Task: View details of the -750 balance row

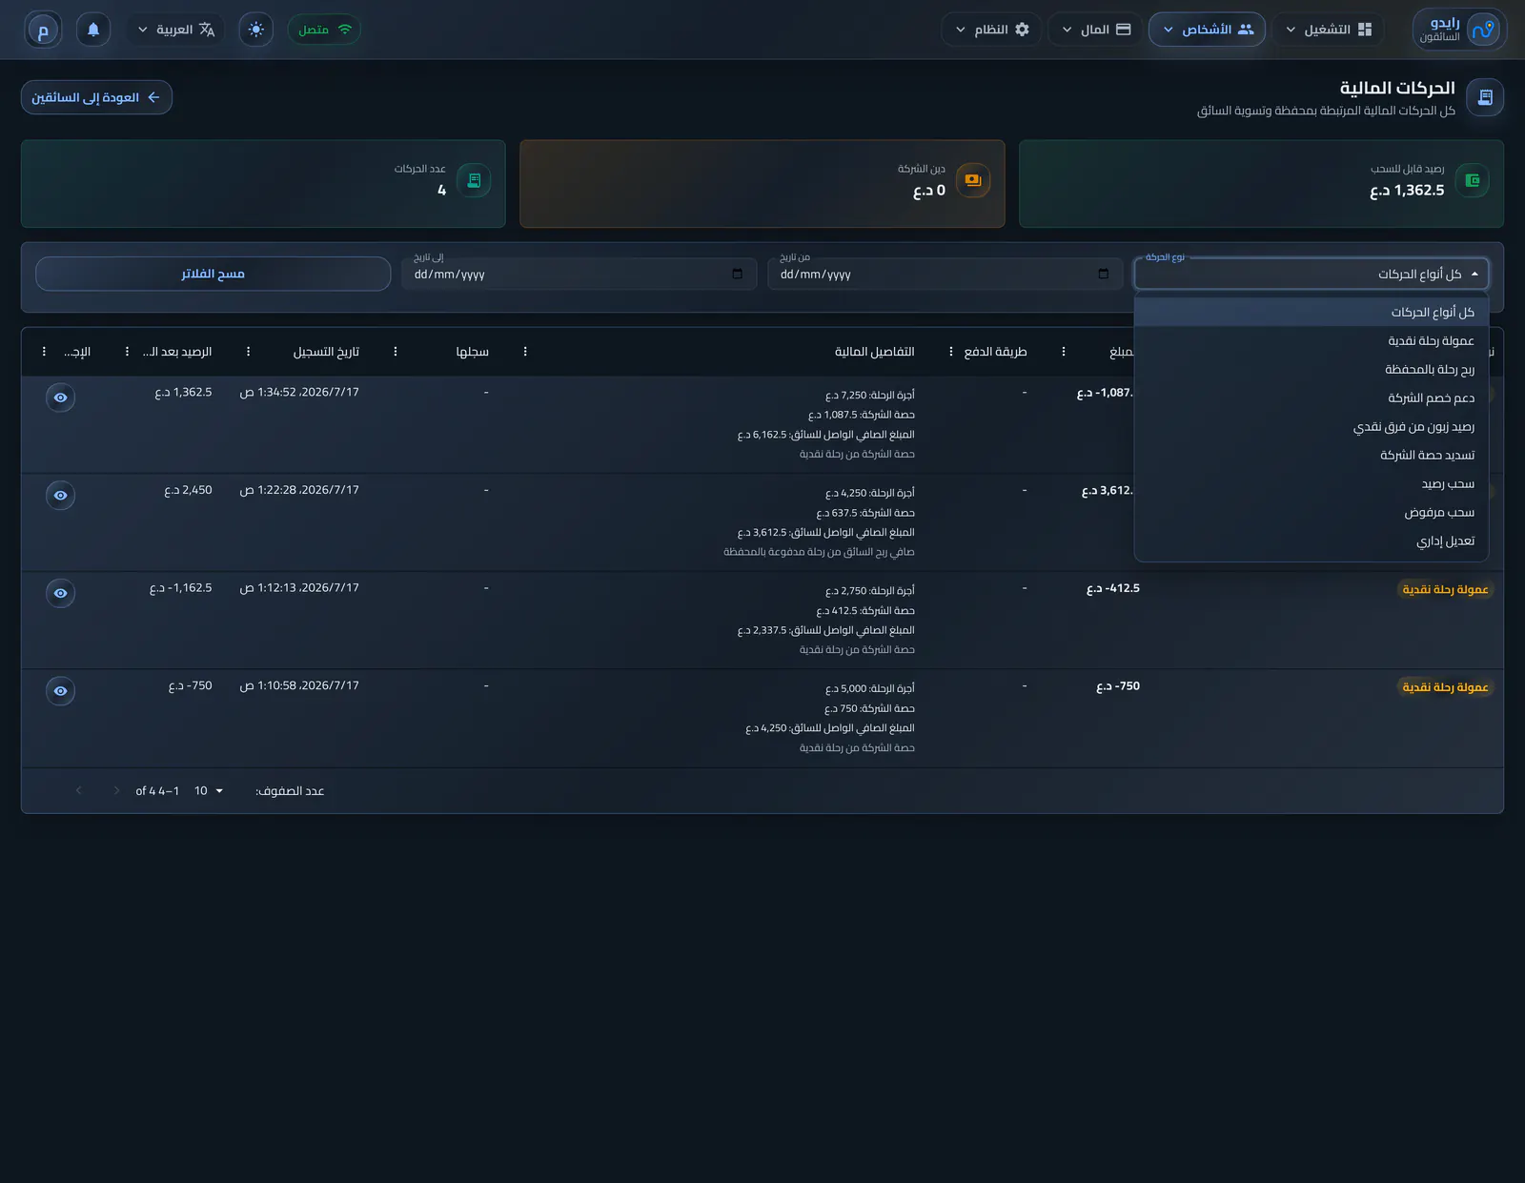Action: pyautogui.click(x=60, y=691)
